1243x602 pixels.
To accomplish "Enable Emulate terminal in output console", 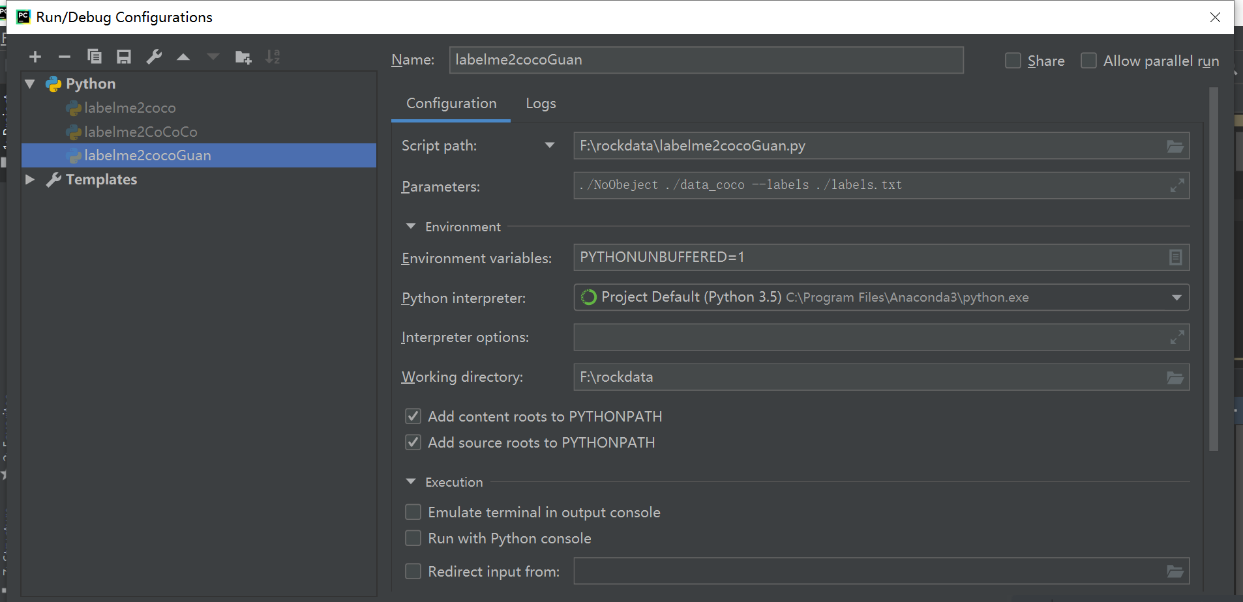I will pyautogui.click(x=413, y=512).
